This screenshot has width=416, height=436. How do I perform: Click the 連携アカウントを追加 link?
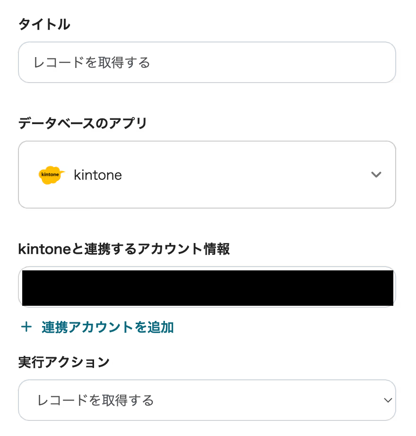click(107, 327)
